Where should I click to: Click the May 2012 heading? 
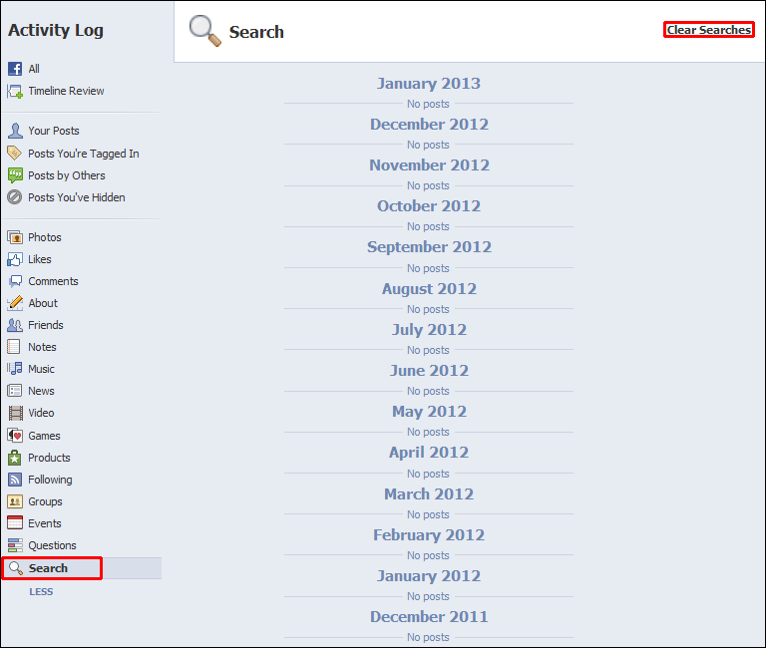click(429, 412)
